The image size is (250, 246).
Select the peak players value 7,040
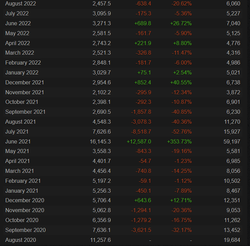[233, 23]
